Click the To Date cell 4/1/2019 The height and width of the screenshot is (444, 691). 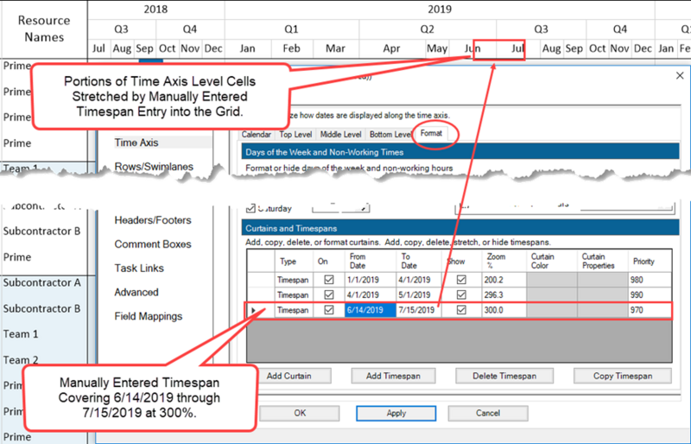[x=419, y=280]
